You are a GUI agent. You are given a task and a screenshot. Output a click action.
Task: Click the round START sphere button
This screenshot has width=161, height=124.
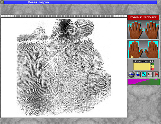pyautogui.click(x=131, y=74)
